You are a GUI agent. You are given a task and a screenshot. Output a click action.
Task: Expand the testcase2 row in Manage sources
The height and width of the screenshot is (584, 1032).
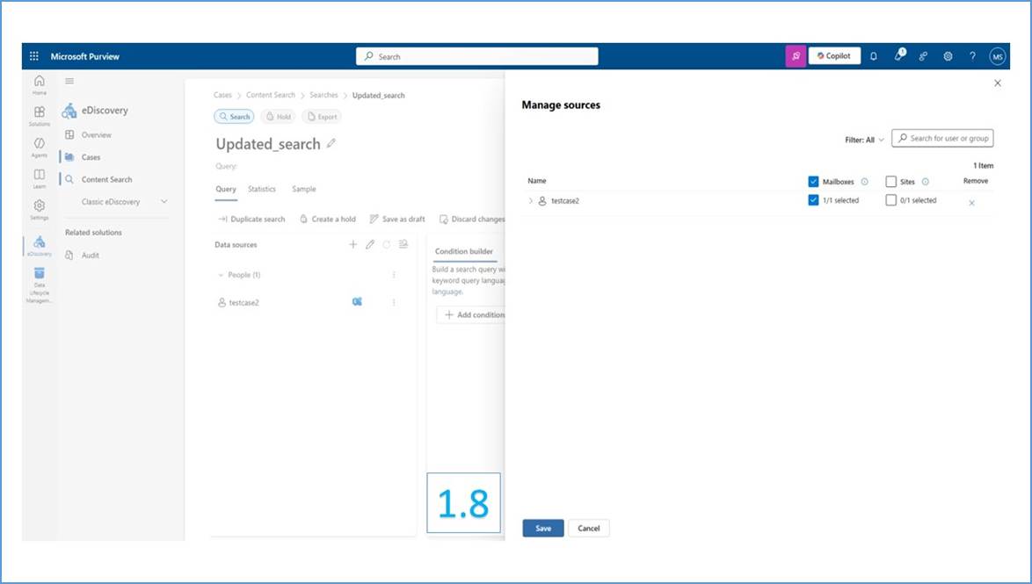pyautogui.click(x=530, y=200)
